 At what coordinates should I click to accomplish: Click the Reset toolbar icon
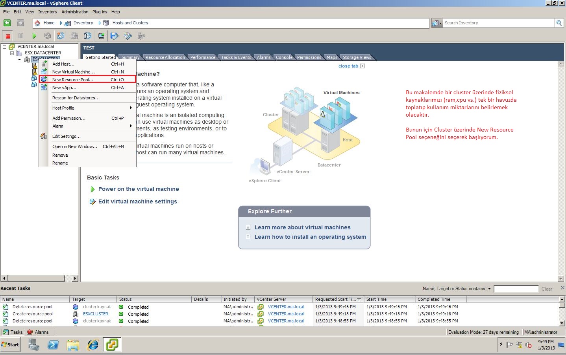pos(48,36)
